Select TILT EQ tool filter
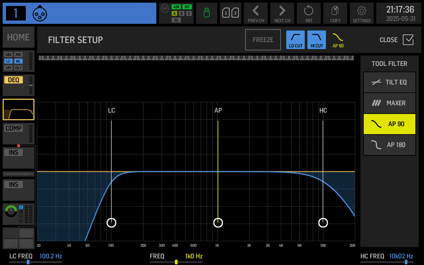Image resolution: width=424 pixels, height=265 pixels. (390, 82)
